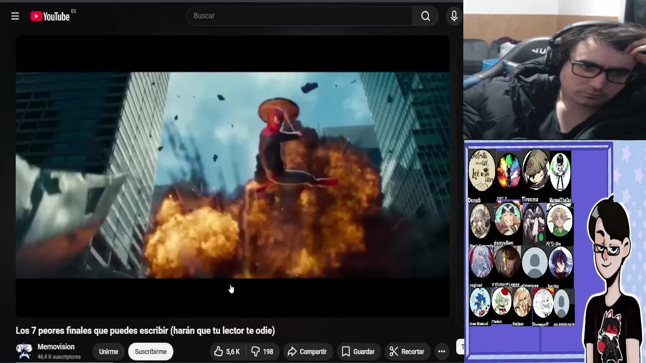The image size is (646, 363).
Task: Click the 46,4 K suscriptores text
Action: coord(59,357)
